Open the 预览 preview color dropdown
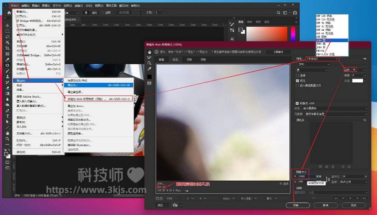 (x=335, y=108)
